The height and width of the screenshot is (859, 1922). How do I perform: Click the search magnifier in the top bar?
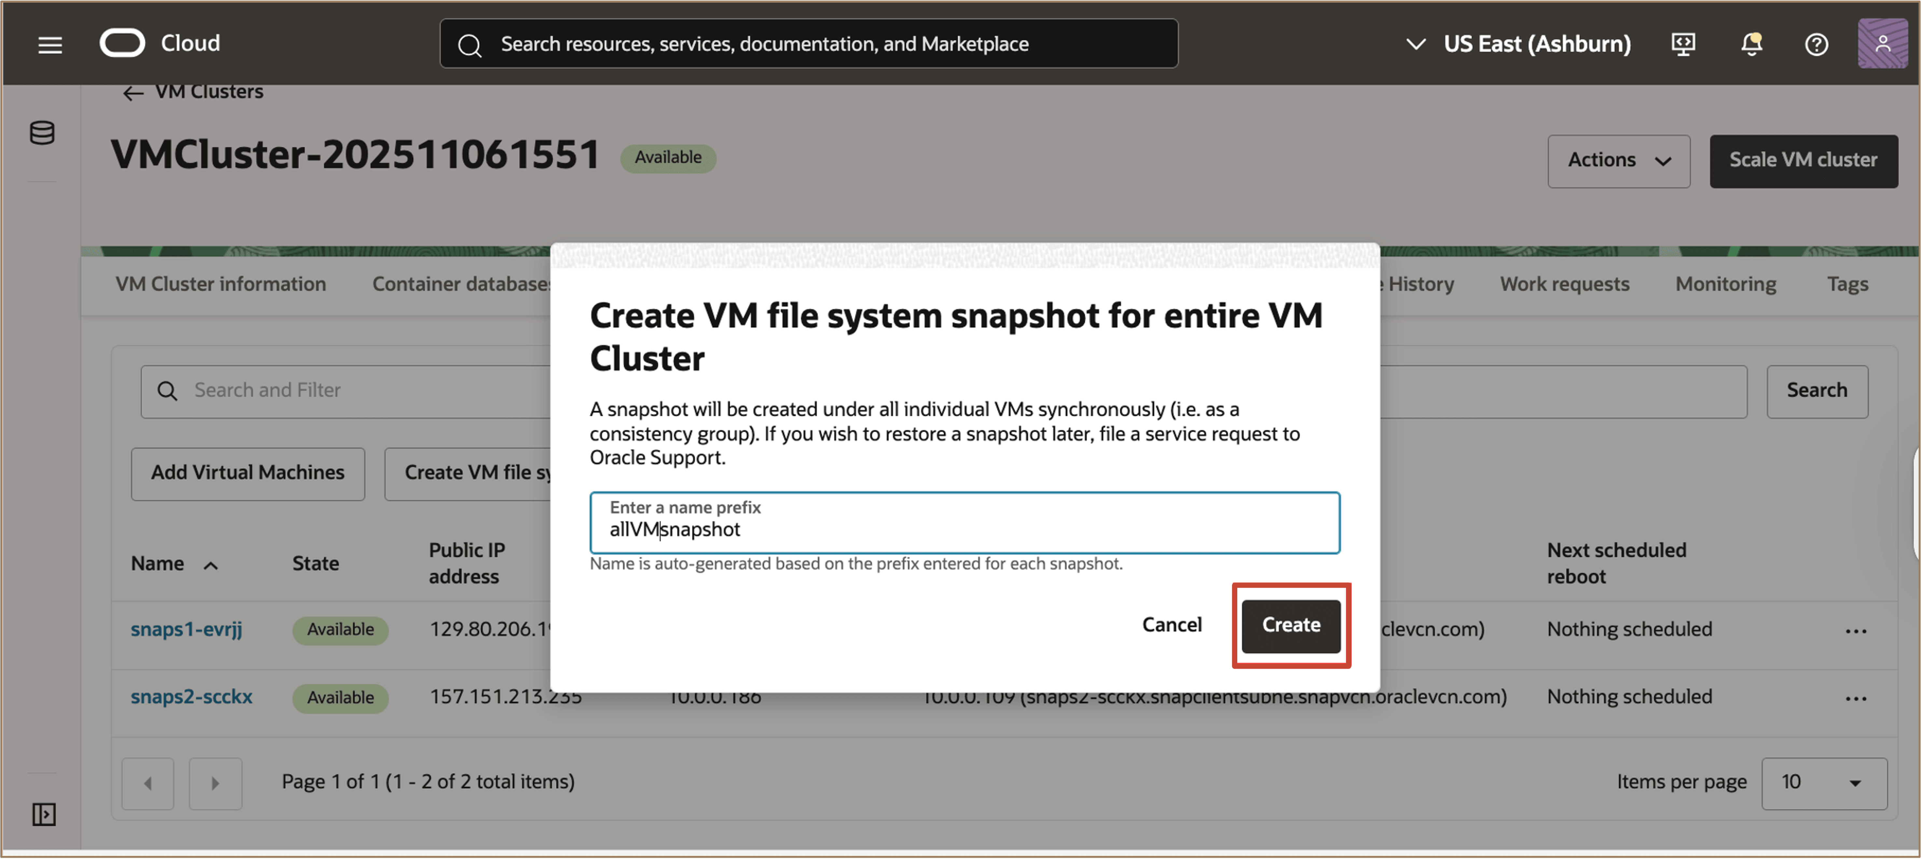point(470,44)
